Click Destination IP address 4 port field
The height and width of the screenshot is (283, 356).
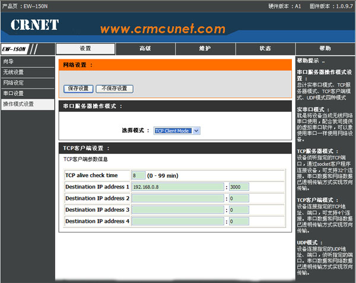pyautogui.click(x=239, y=221)
